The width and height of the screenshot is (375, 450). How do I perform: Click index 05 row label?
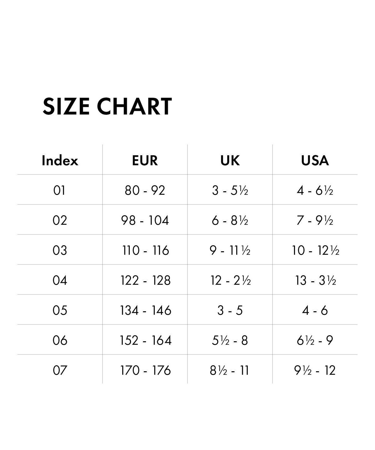(x=60, y=310)
